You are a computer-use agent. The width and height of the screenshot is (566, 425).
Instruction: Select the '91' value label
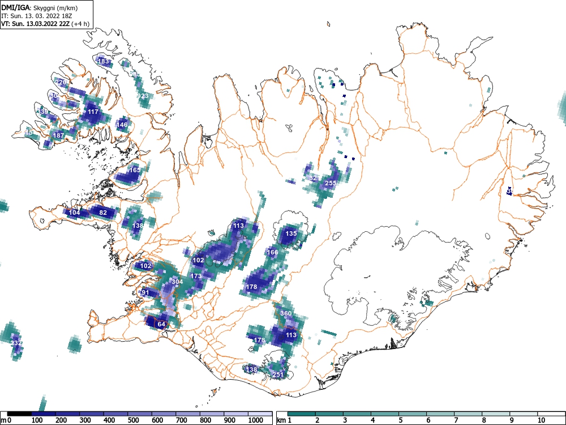click(x=145, y=292)
